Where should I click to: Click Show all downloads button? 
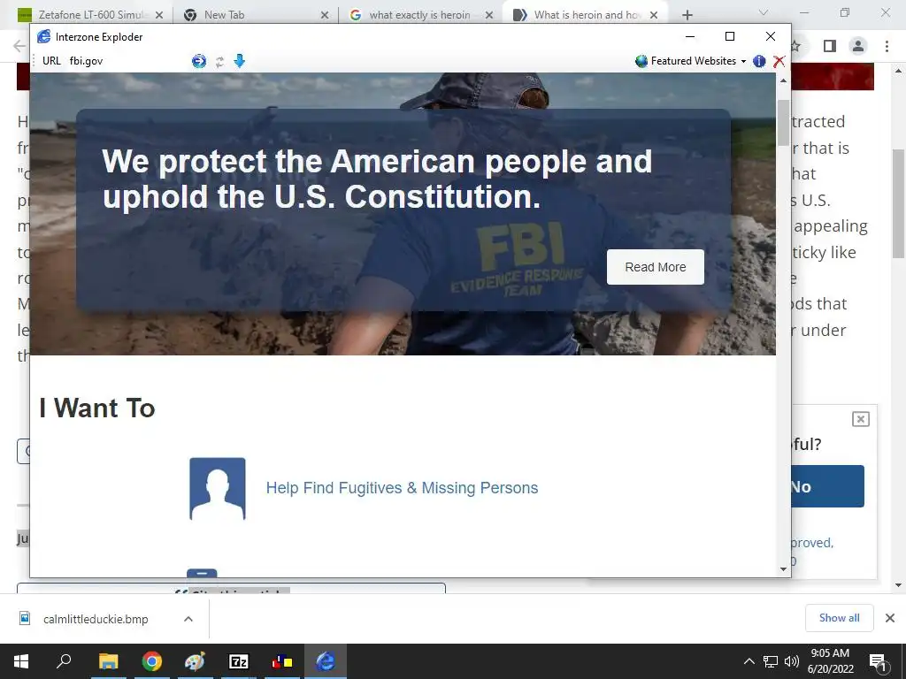(x=839, y=618)
